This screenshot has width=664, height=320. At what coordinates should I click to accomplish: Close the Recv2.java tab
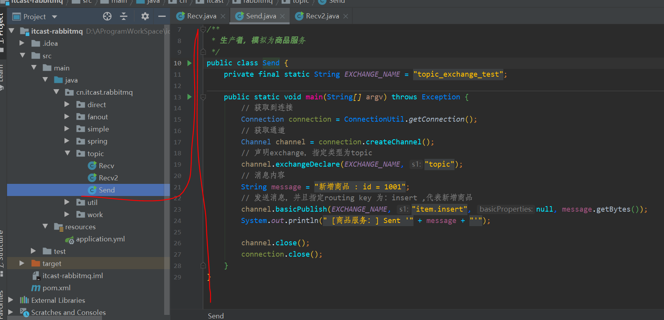[x=345, y=16]
